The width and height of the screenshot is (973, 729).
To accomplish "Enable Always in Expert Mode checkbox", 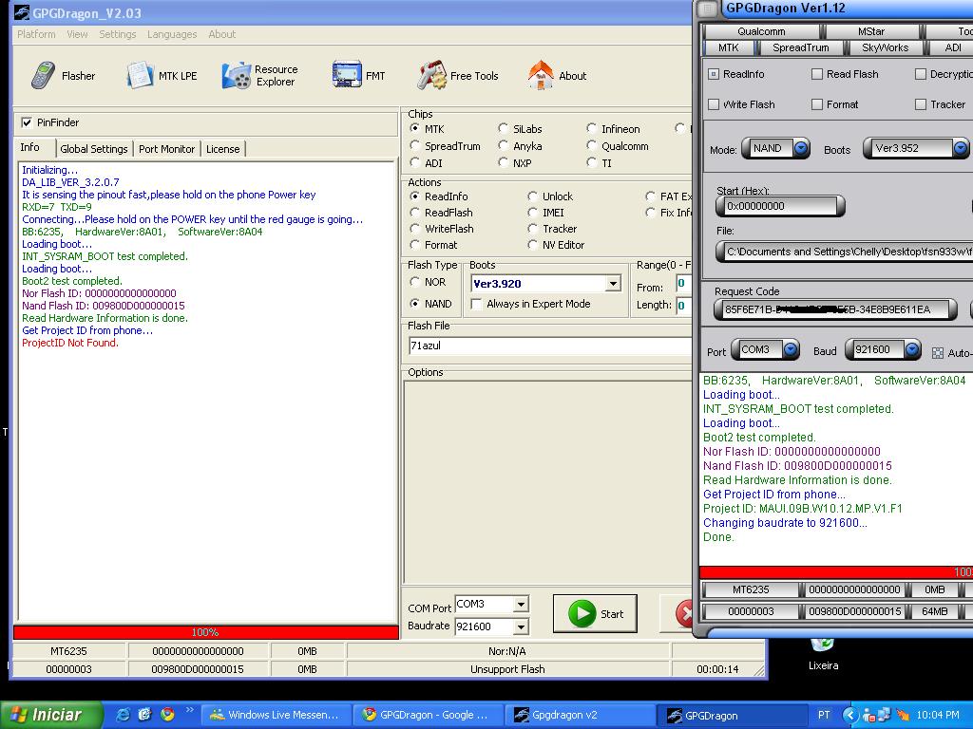I will click(477, 304).
